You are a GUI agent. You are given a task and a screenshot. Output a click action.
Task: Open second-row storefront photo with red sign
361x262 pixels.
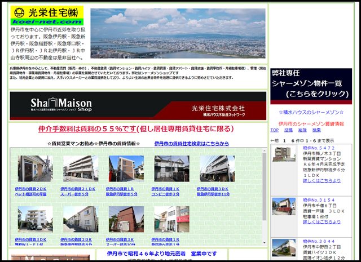click(x=171, y=219)
